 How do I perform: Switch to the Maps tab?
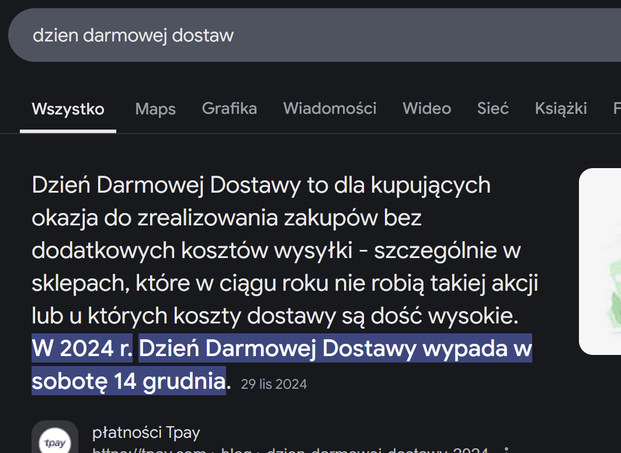click(x=155, y=109)
